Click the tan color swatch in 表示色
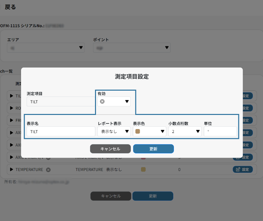 [137, 131]
